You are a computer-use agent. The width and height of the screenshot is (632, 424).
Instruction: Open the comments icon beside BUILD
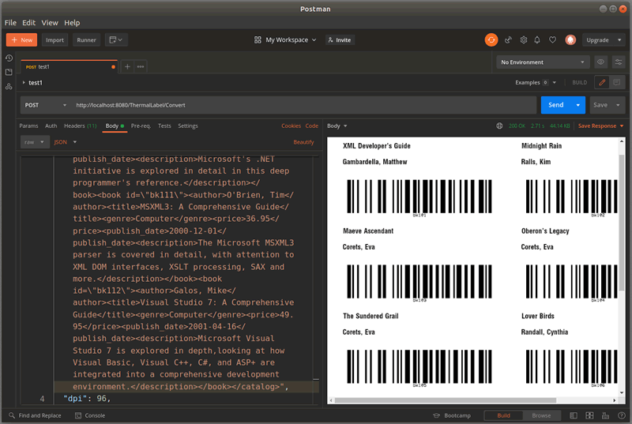(618, 82)
